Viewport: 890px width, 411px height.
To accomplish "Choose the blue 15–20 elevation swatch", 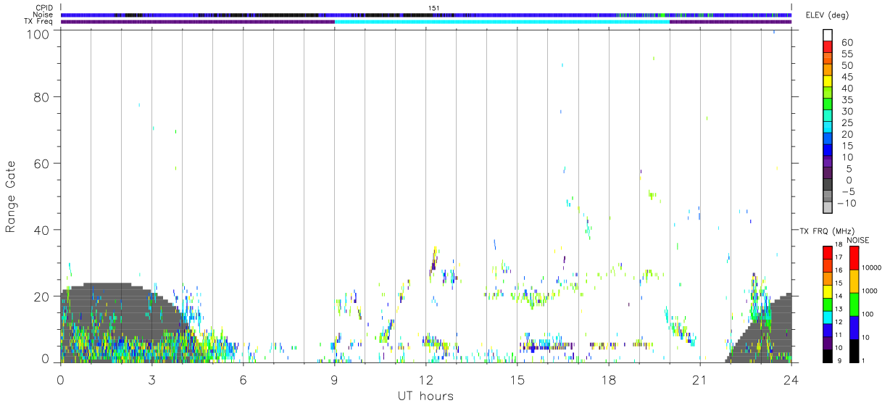I will pos(828,138).
